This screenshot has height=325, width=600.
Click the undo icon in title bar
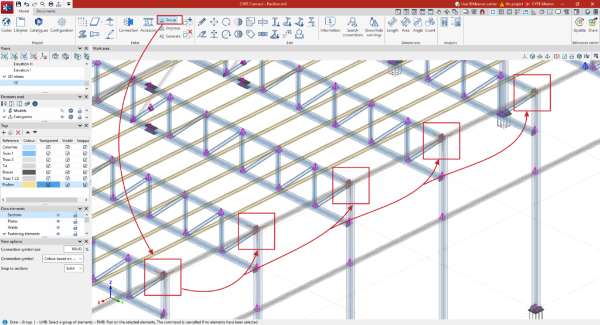(26, 4)
